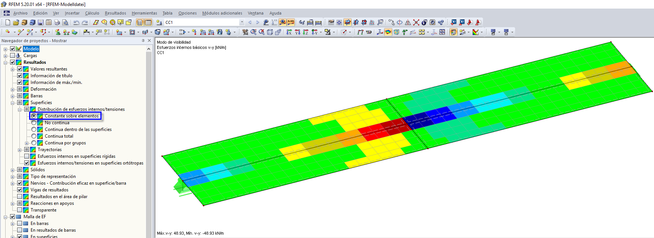Image resolution: width=654 pixels, height=238 pixels.
Task: Expand the Modelo tree node
Action: (x=6, y=49)
